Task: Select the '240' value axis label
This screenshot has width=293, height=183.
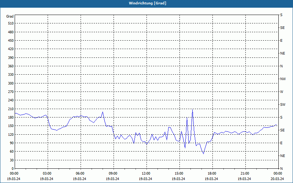Action: [x=11, y=100]
